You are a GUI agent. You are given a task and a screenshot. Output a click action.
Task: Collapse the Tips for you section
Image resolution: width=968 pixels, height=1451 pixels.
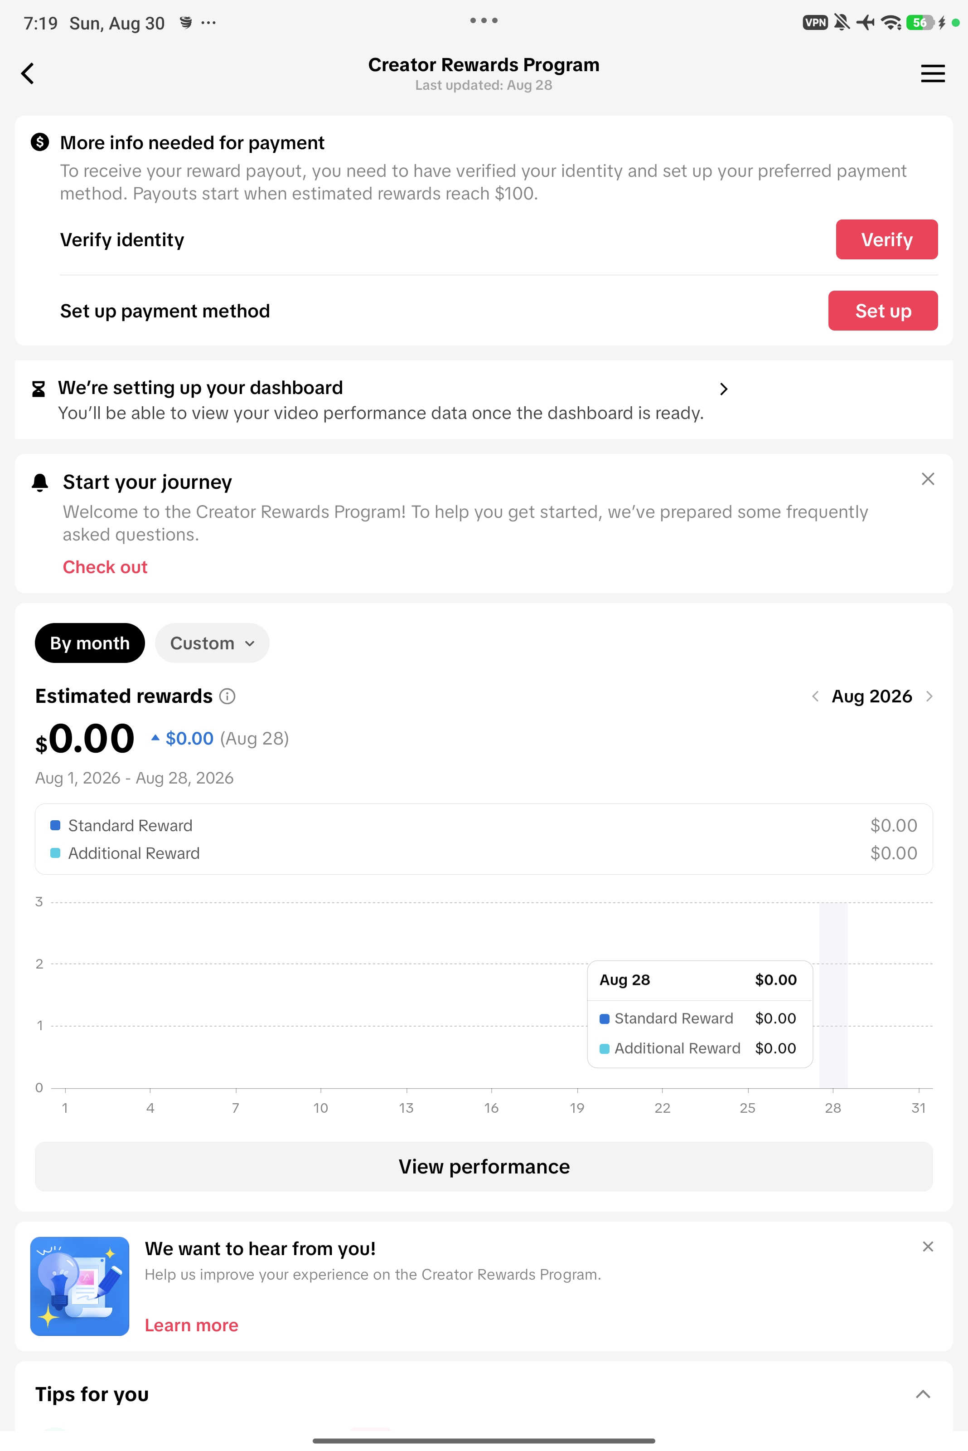(922, 1394)
